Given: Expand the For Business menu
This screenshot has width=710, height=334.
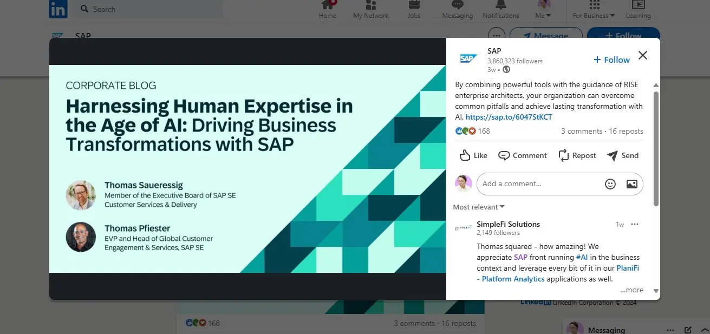Looking at the screenshot, I should (x=594, y=10).
